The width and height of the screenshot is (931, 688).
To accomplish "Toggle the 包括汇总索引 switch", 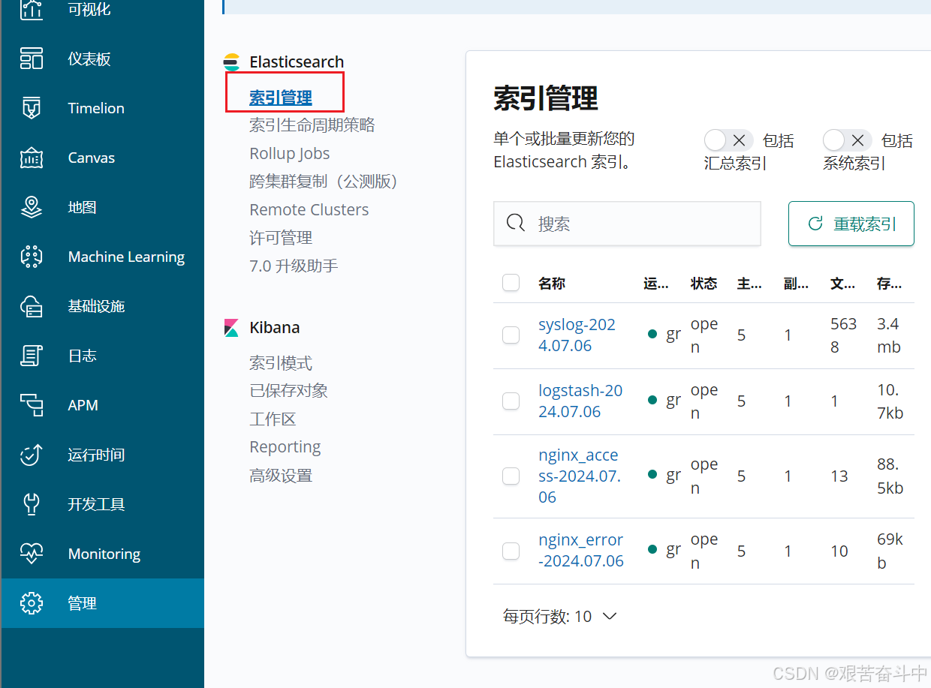I will (728, 140).
